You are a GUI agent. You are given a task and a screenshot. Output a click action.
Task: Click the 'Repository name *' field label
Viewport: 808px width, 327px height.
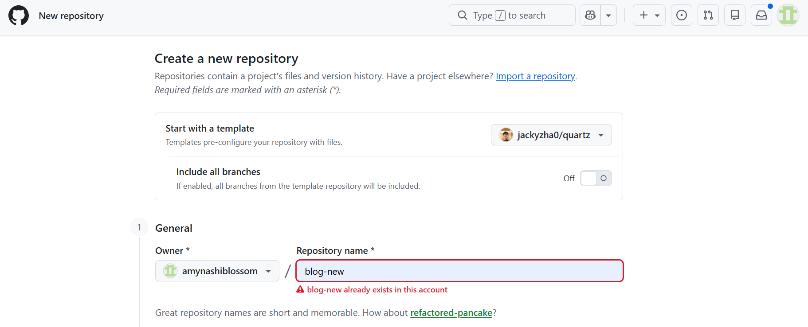click(x=336, y=251)
